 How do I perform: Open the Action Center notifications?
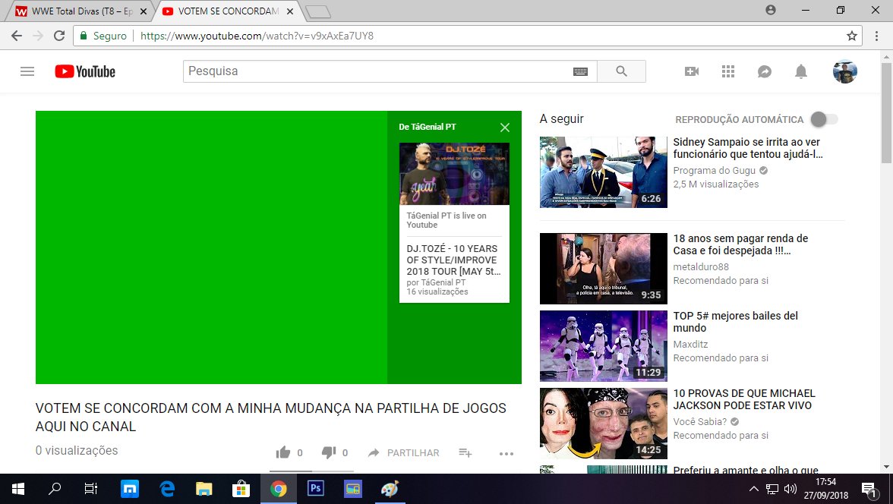click(869, 489)
